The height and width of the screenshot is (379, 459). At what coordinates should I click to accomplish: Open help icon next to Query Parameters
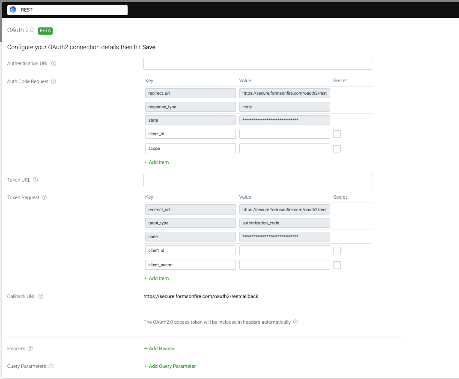[51, 366]
